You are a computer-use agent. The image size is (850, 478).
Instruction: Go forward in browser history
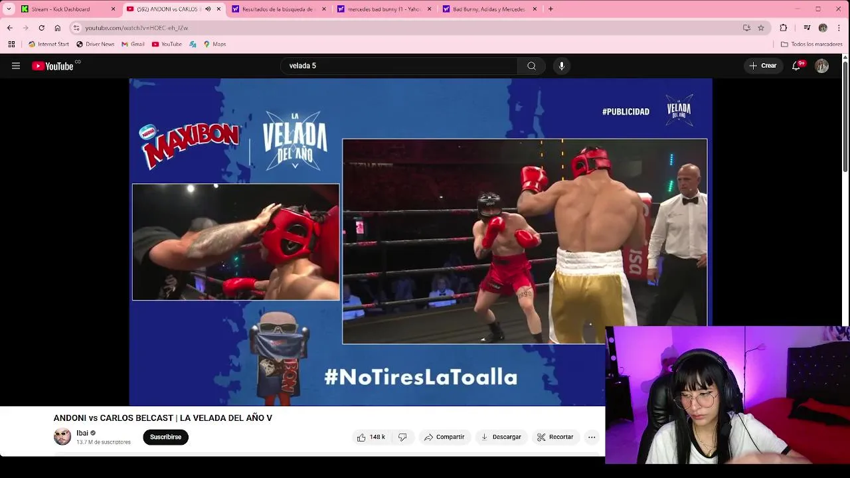point(25,28)
